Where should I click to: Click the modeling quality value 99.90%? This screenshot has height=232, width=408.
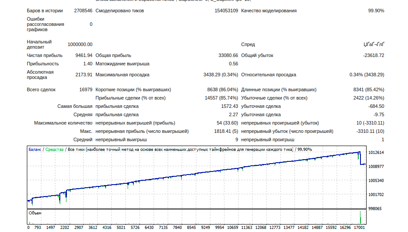(x=376, y=11)
